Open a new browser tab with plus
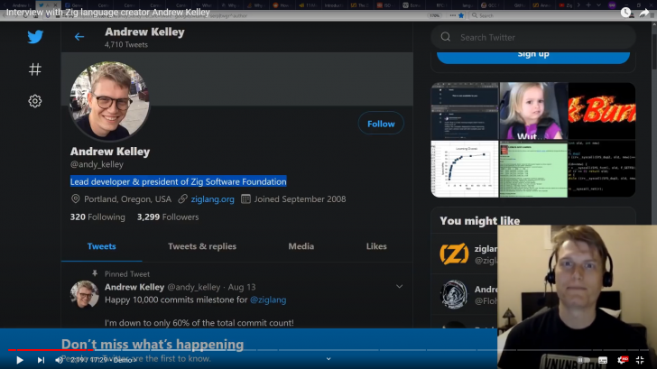657x369 pixels. tap(588, 5)
